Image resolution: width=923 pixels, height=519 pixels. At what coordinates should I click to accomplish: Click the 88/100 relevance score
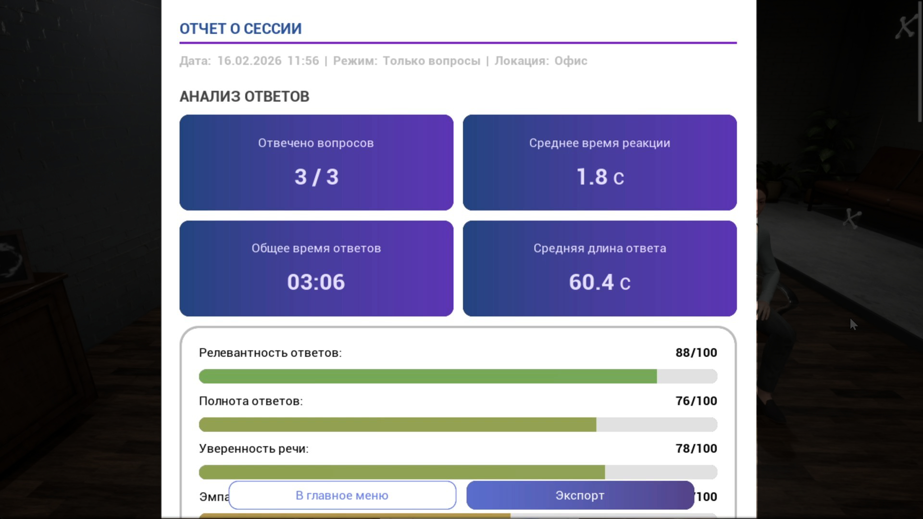click(x=696, y=353)
